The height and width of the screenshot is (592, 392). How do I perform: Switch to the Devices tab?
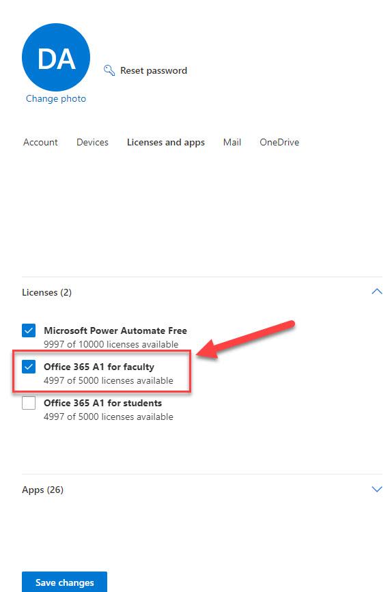(92, 142)
